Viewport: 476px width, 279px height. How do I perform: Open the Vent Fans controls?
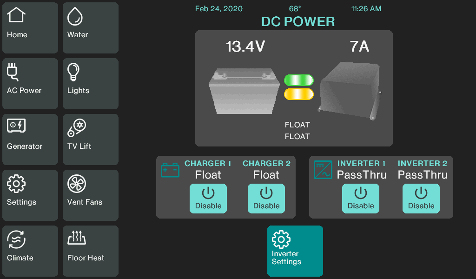click(x=91, y=195)
